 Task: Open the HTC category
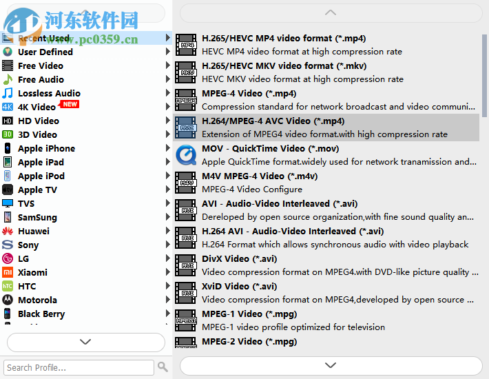86,286
